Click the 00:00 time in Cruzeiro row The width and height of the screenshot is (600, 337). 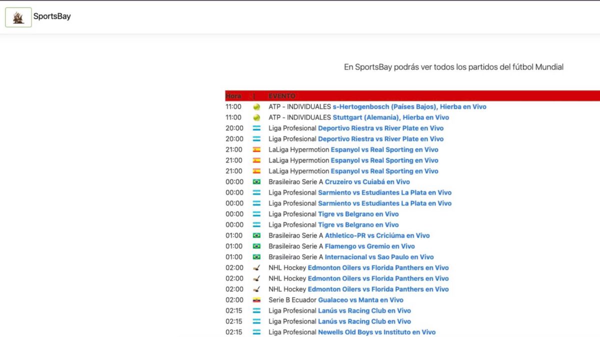click(234, 182)
